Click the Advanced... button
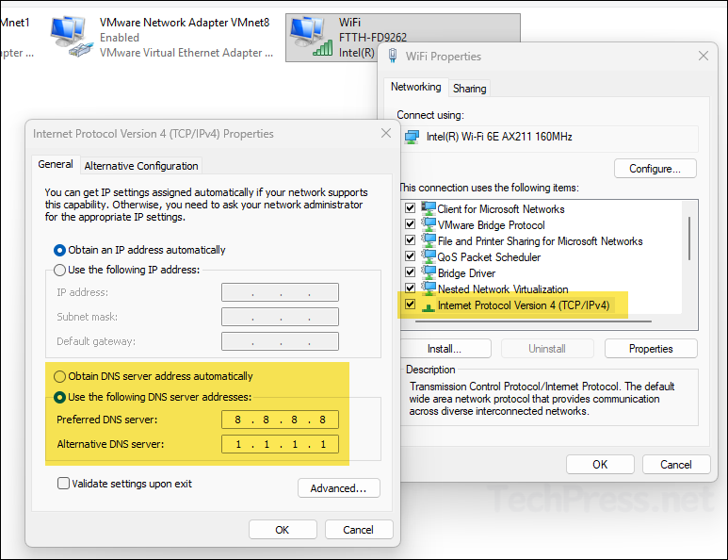The height and width of the screenshot is (560, 728). point(338,488)
